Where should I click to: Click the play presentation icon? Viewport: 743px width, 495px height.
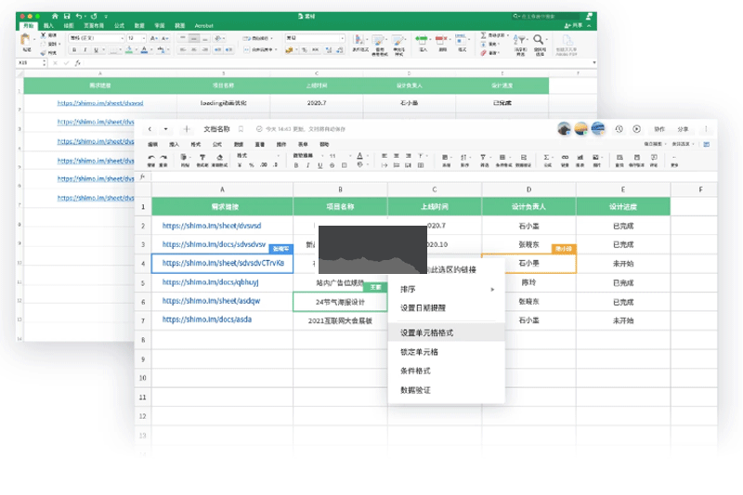[x=636, y=129]
